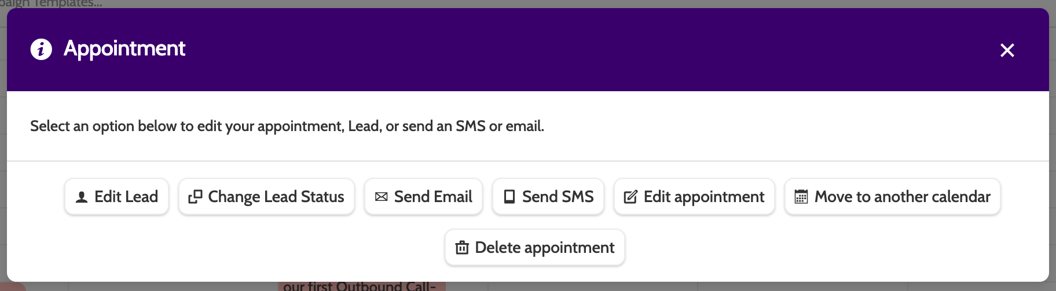Click the pencil icon on Edit appointment
The image size is (1056, 291).
630,197
